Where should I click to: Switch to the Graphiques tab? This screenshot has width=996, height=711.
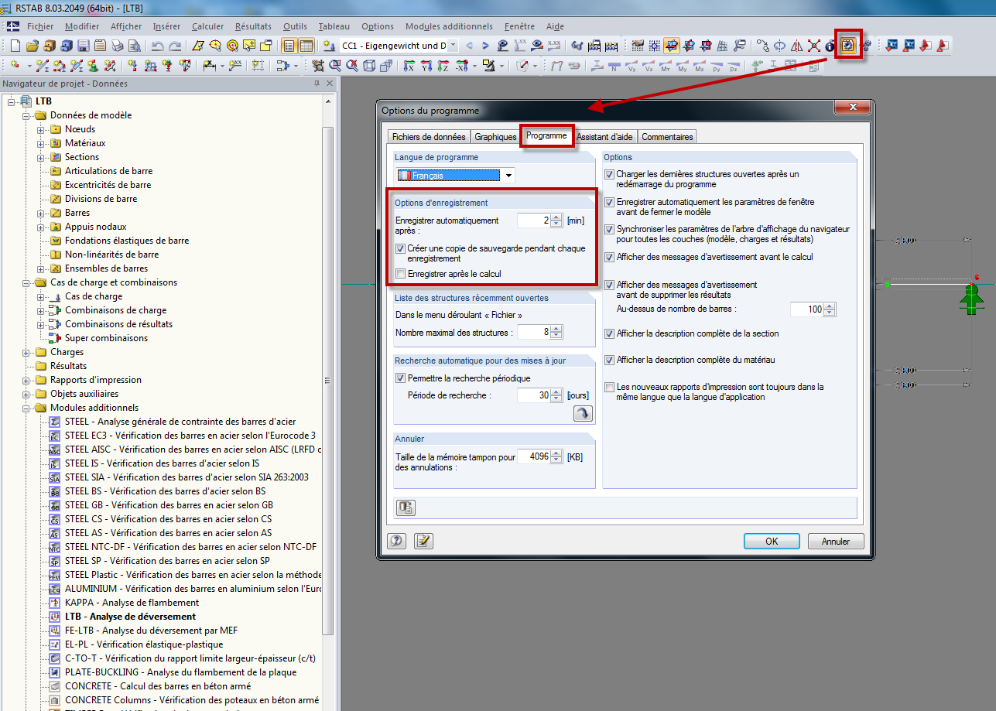pos(495,135)
